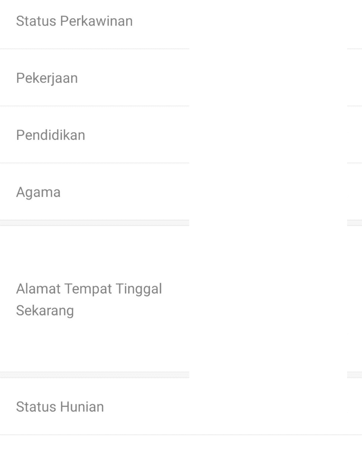Select the Pendidikan label
This screenshot has width=362, height=453.
pos(50,135)
